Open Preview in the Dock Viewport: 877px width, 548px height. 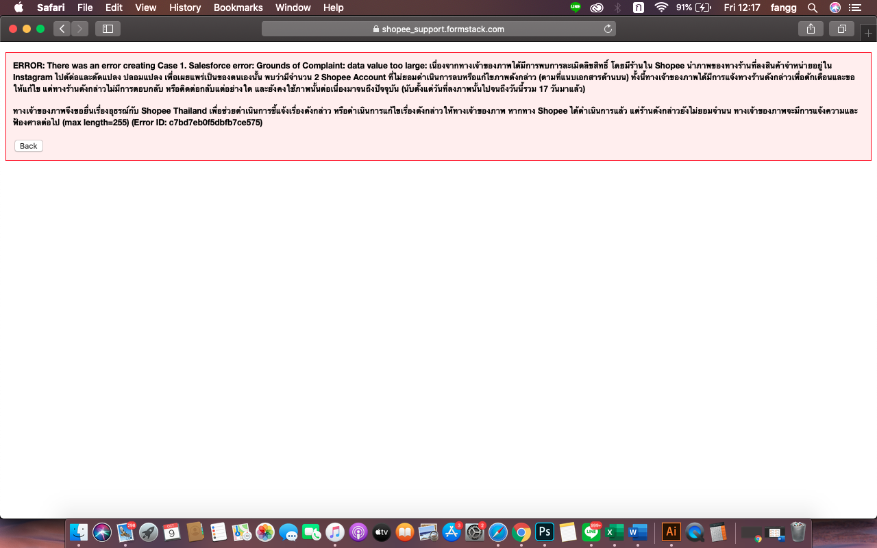tap(428, 532)
